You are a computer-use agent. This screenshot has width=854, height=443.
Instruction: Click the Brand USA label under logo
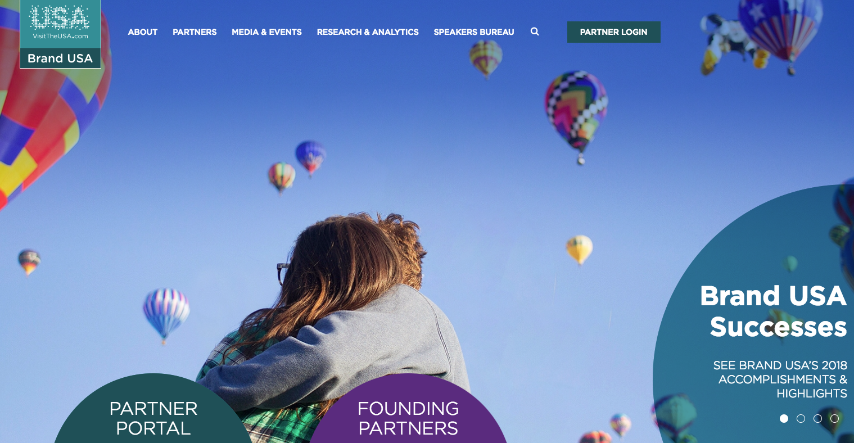[60, 58]
